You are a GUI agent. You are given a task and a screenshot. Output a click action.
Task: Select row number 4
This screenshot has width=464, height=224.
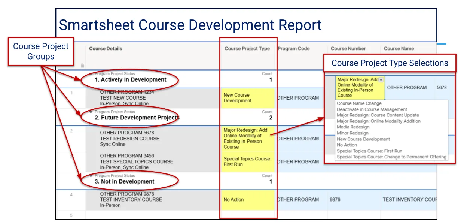pyautogui.click(x=71, y=195)
